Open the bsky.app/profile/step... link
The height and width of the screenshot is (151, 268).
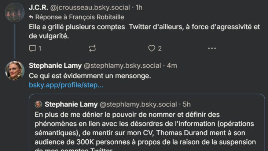pos(66,85)
